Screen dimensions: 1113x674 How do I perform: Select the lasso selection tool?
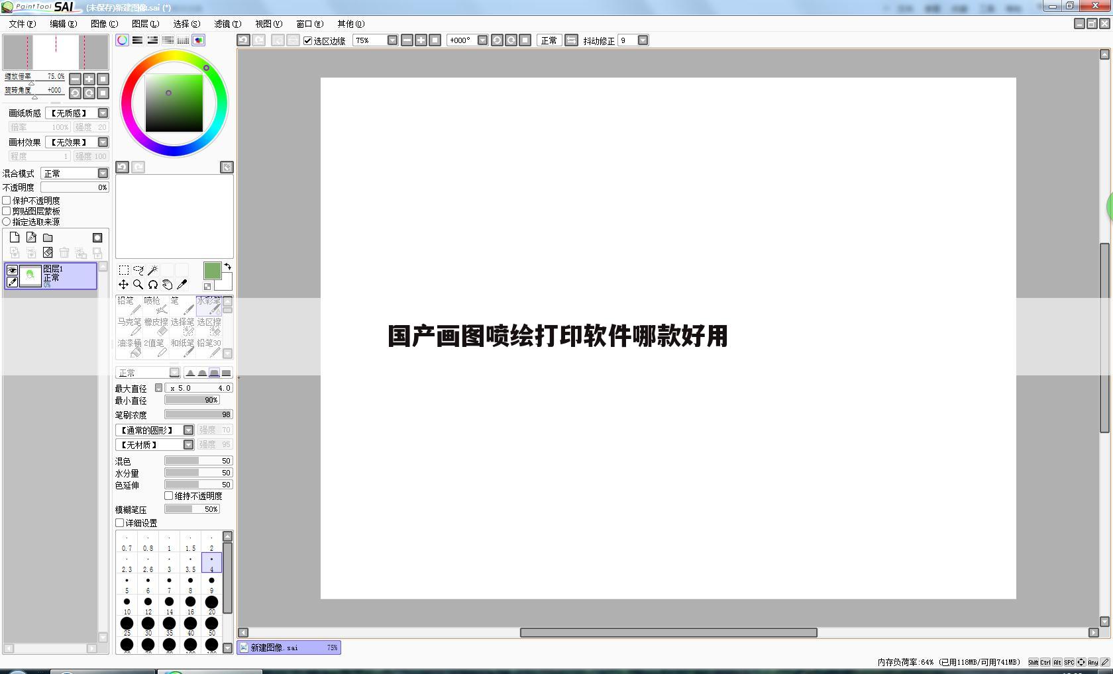138,270
